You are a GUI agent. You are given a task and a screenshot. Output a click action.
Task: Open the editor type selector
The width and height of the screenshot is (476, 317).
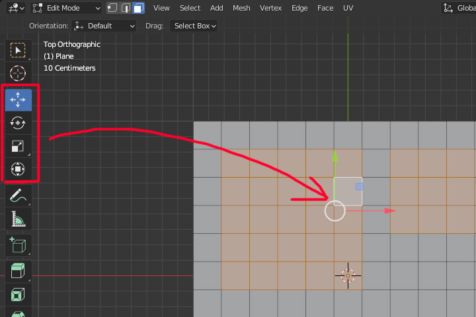[16, 8]
